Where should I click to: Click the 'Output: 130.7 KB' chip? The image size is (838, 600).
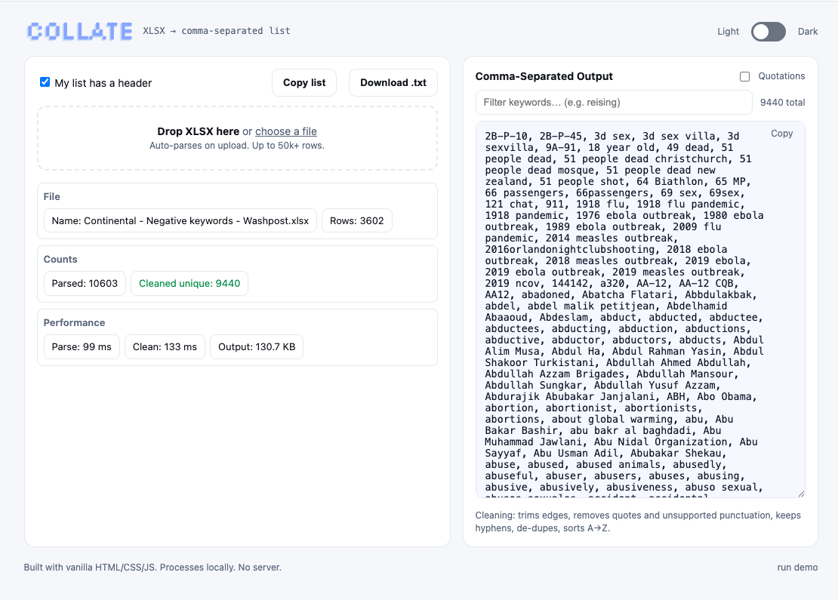coord(257,346)
